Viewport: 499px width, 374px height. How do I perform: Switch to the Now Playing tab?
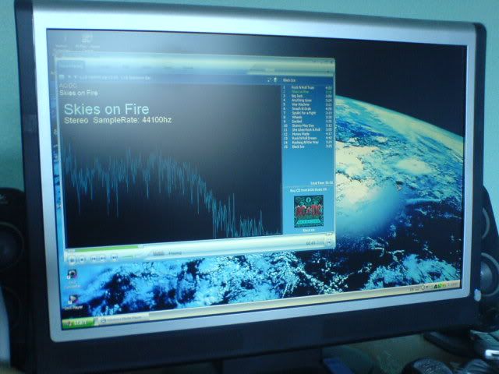click(71, 65)
